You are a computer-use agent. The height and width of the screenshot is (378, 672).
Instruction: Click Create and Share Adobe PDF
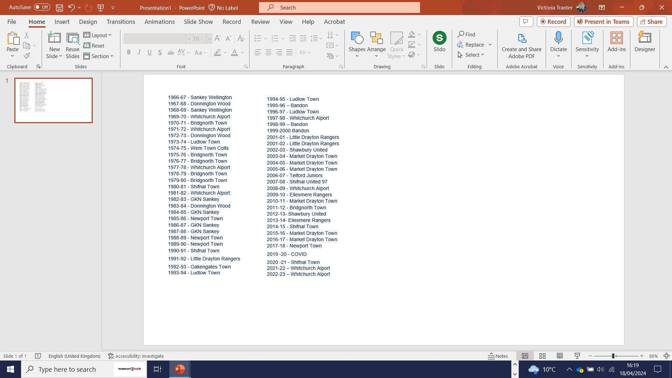pos(521,45)
